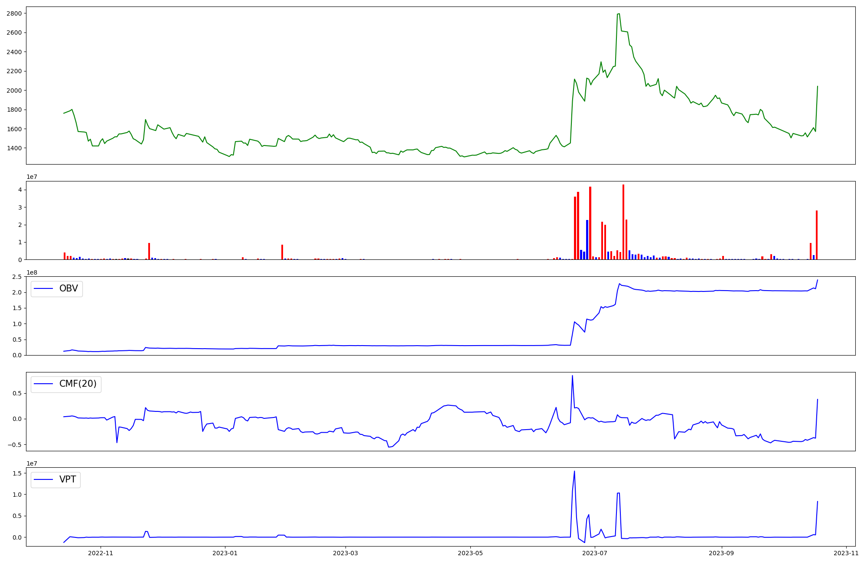
Task: Click the 2022-11 x-axis date label
Action: click(101, 553)
